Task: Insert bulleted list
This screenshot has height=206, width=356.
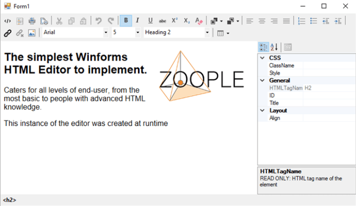Action: click(314, 21)
